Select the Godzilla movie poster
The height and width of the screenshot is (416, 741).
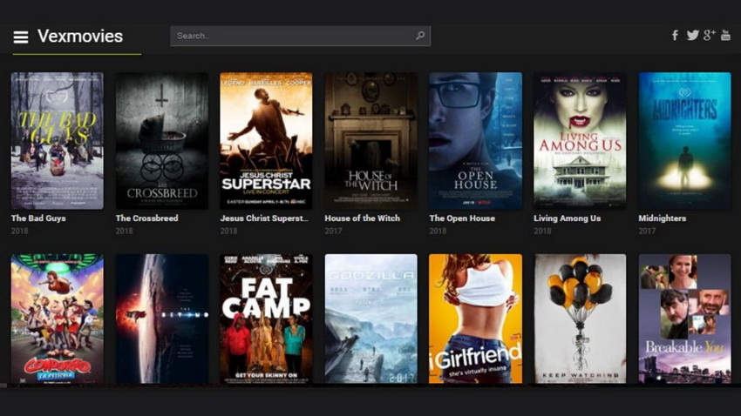pos(370,319)
